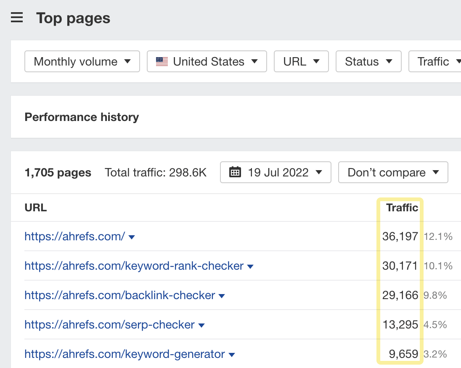Click the 10.1% traffic share
The width and height of the screenshot is (461, 368).
coord(438,266)
